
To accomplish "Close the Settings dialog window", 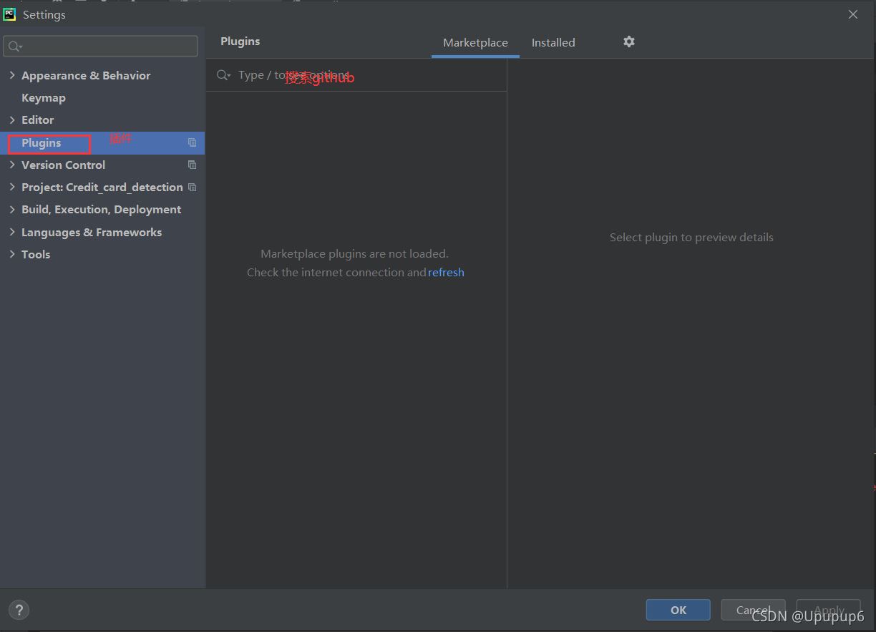I will [852, 14].
